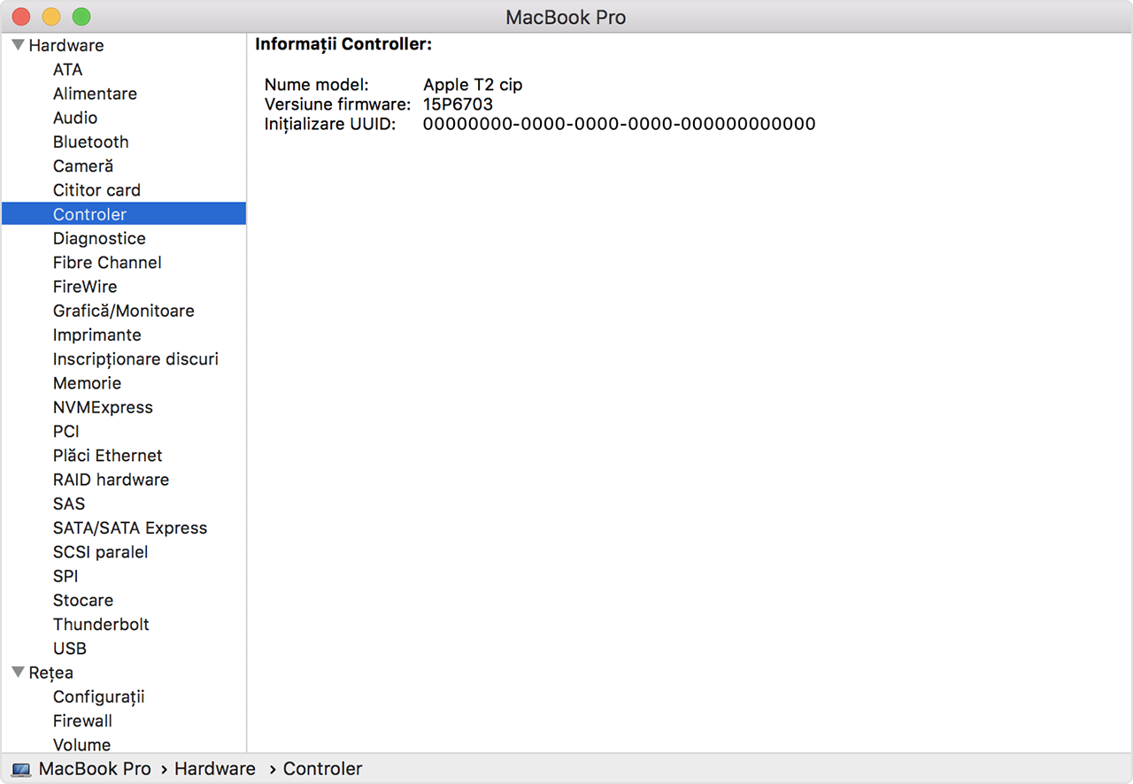Select the highlighted Controler item

pyautogui.click(x=89, y=214)
